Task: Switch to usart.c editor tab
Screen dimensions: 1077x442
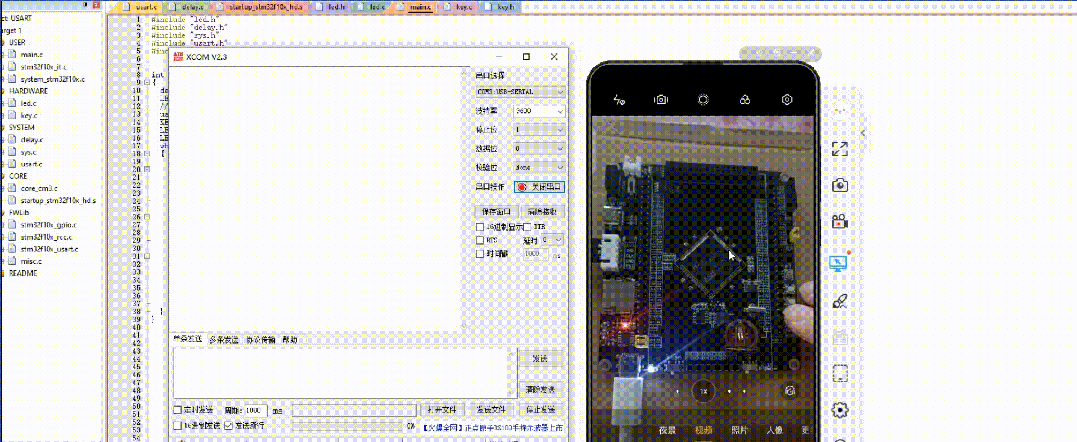Action: click(141, 7)
